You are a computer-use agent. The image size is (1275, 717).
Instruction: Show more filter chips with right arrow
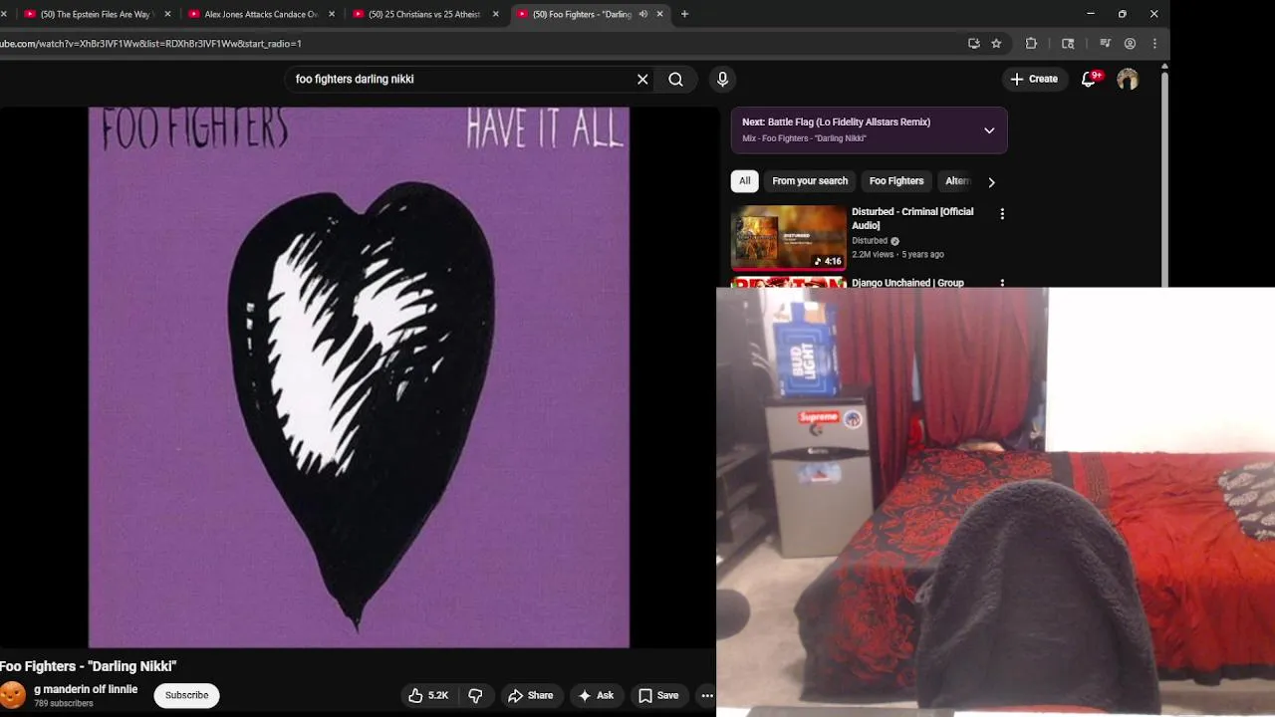991,181
